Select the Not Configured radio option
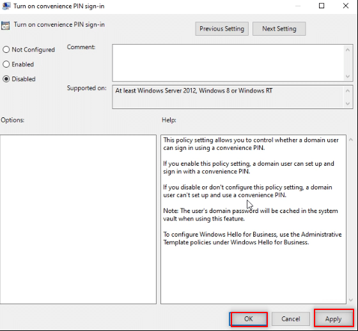This screenshot has width=358, height=331. [x=6, y=50]
